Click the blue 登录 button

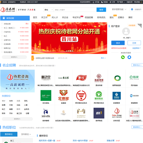[x=118, y=43]
